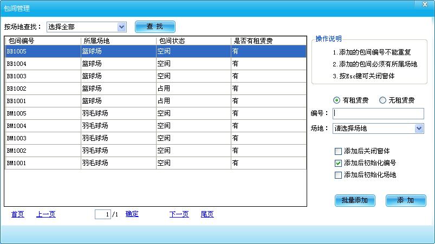The image size is (435, 244).
Task: Open the 按场地查找 dropdown
Action: (121, 26)
